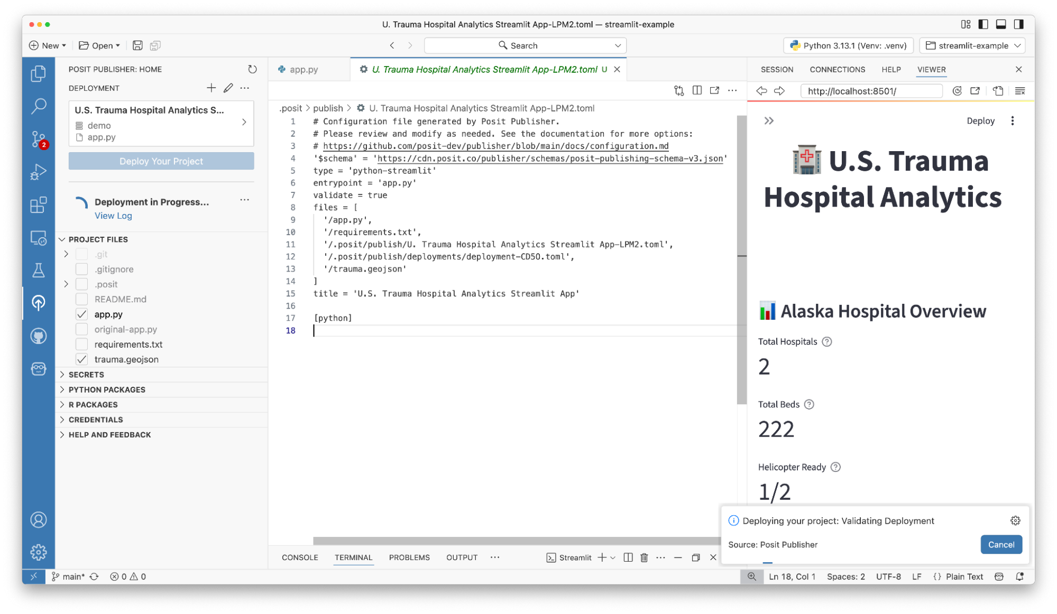Split the editor to the right
The width and height of the screenshot is (1057, 614).
pos(697,90)
